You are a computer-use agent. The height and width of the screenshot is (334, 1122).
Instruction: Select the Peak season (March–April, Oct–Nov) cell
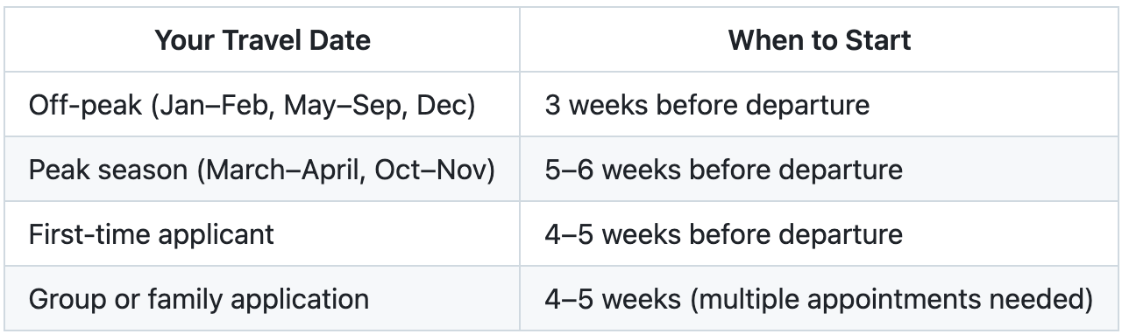262,170
